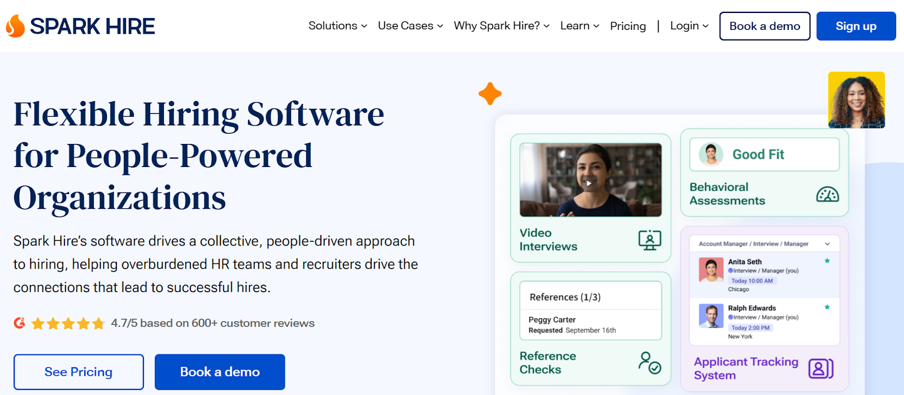Click the 4.7/5 customer reviews text
The image size is (904, 395).
[212, 323]
